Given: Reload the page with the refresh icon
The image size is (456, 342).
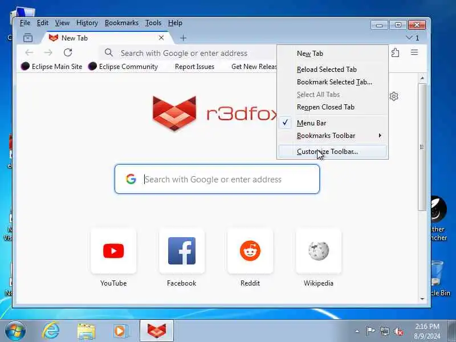Looking at the screenshot, I should click(68, 52).
